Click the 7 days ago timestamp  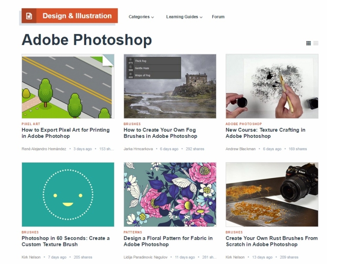click(57, 257)
